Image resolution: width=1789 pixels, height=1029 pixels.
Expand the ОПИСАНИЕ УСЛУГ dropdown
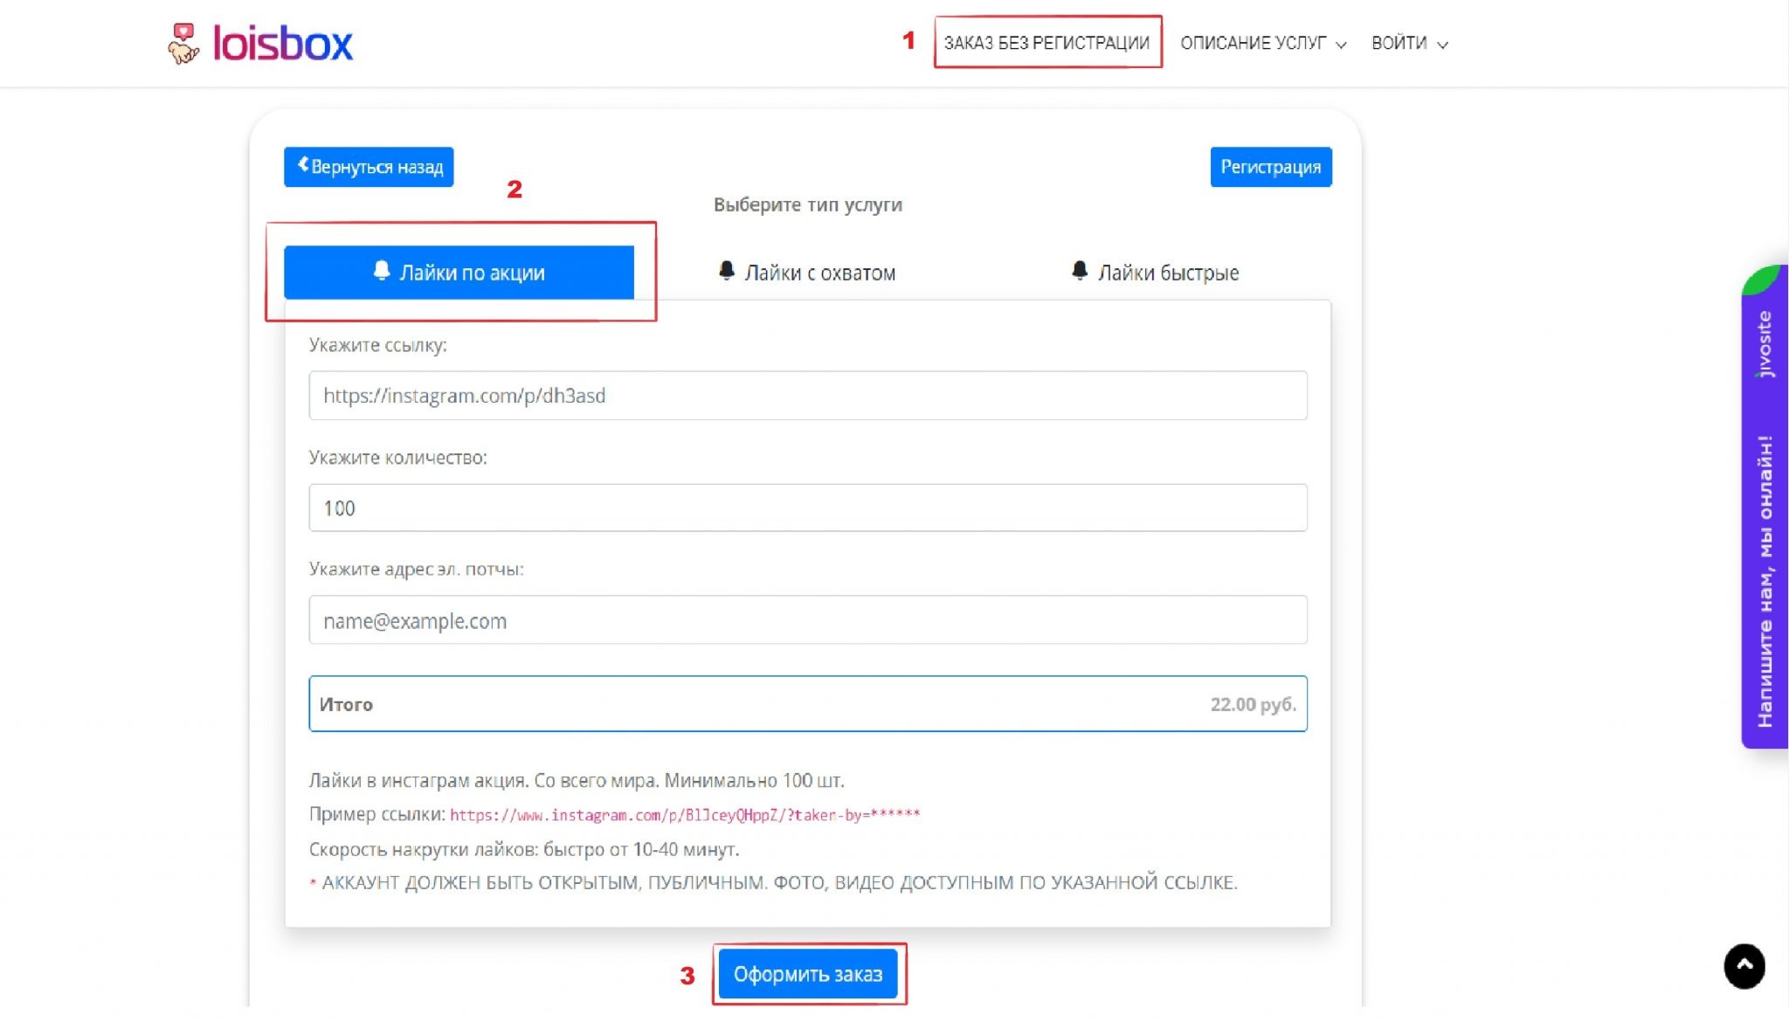click(x=1262, y=43)
